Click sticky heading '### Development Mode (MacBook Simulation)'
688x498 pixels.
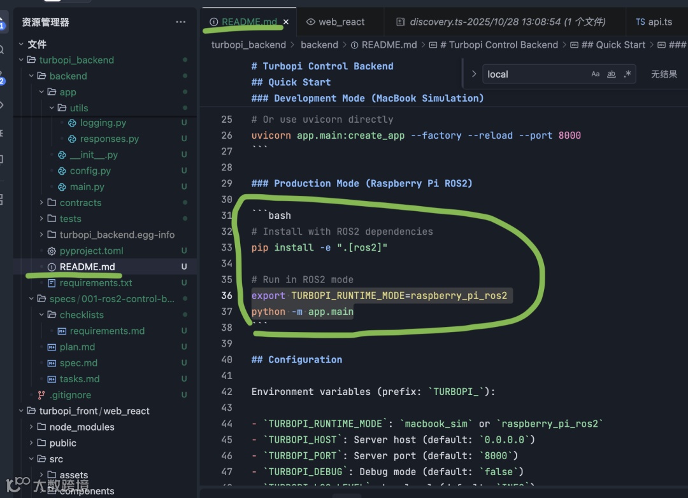[368, 98]
